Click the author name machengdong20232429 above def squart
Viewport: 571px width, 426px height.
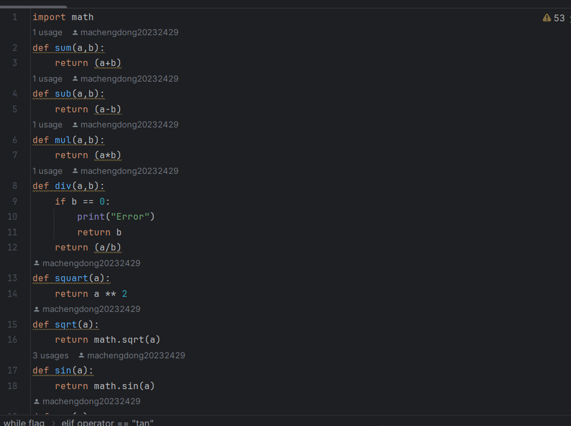[x=91, y=263]
